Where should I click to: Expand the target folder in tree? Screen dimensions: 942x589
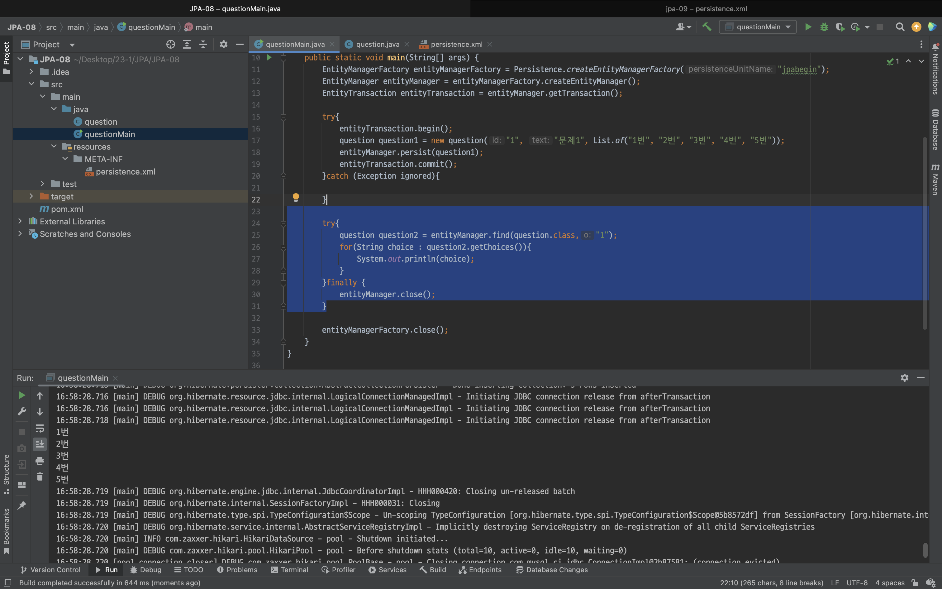pos(31,196)
